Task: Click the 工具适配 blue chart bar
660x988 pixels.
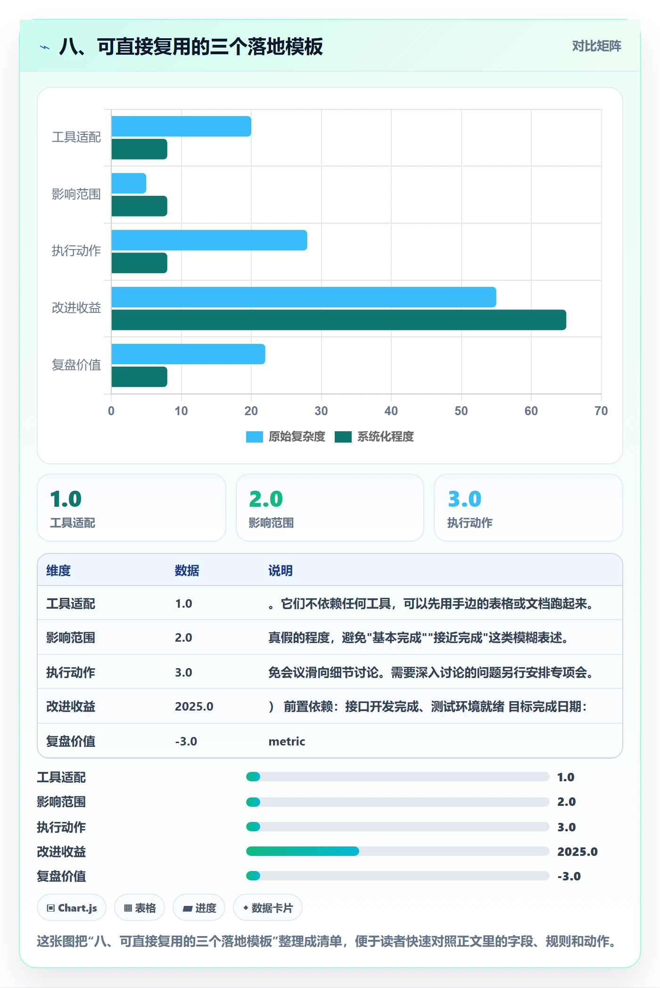Action: (x=181, y=126)
